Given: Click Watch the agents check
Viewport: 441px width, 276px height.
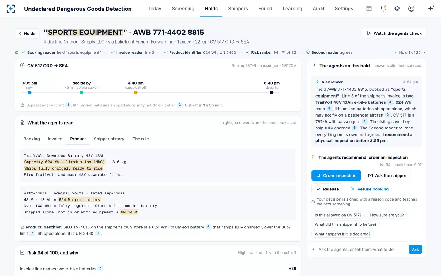Looking at the screenshot, I should [x=394, y=33].
